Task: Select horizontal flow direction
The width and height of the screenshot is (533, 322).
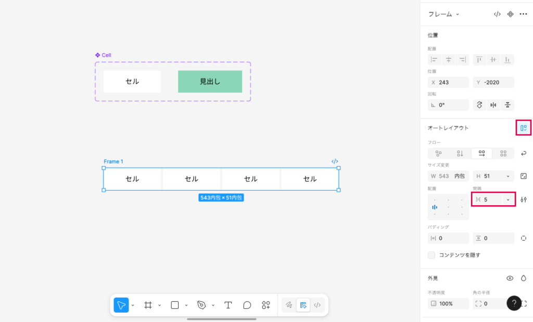Action: tap(481, 154)
